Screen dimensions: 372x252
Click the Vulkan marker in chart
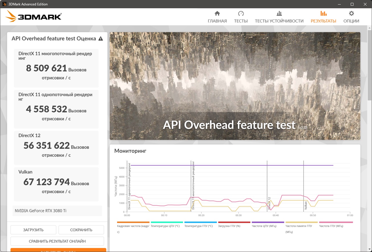[306, 206]
